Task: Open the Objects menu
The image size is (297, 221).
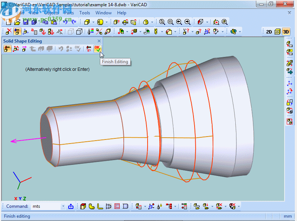Action: click(x=51, y=13)
